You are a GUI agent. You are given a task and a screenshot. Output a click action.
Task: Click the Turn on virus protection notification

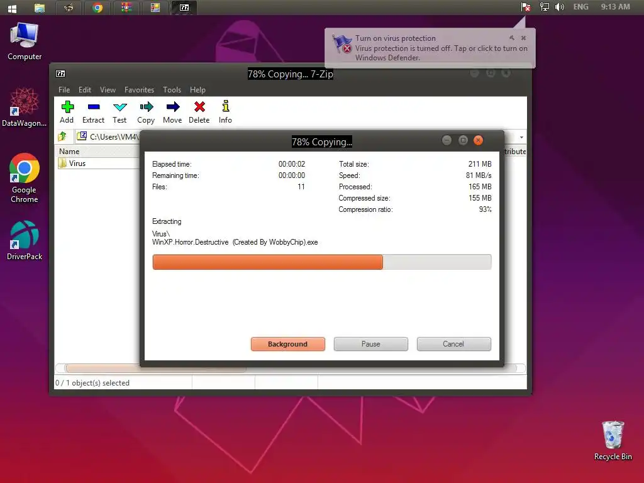(430, 48)
